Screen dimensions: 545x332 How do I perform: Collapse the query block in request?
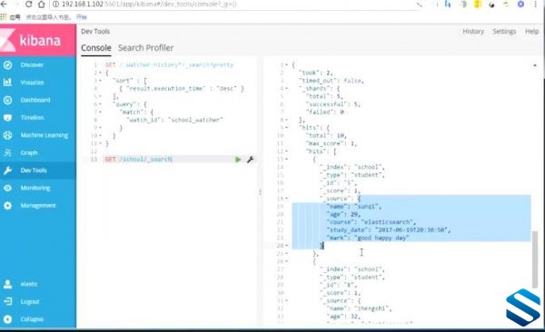click(x=101, y=104)
